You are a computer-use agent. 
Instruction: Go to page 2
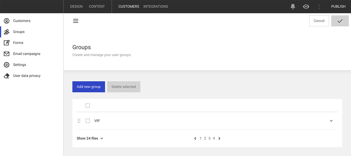[205, 138]
